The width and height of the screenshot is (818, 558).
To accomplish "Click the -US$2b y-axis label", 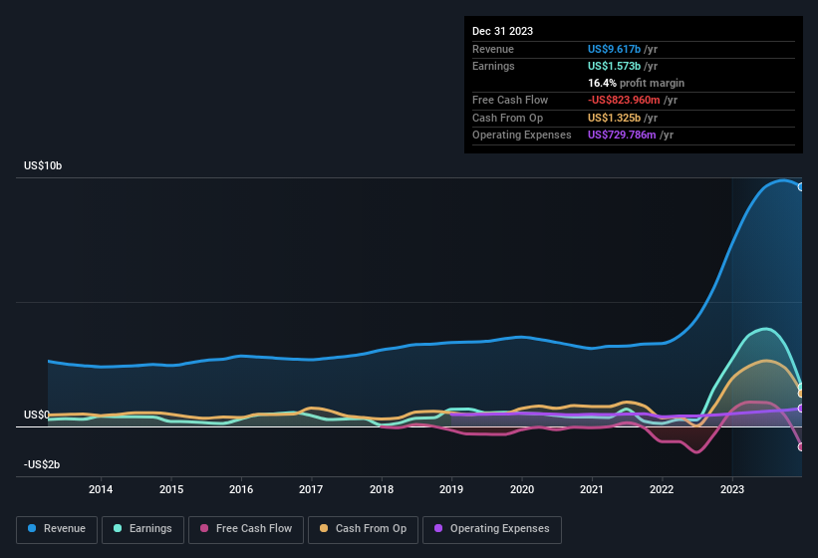I will pyautogui.click(x=42, y=464).
